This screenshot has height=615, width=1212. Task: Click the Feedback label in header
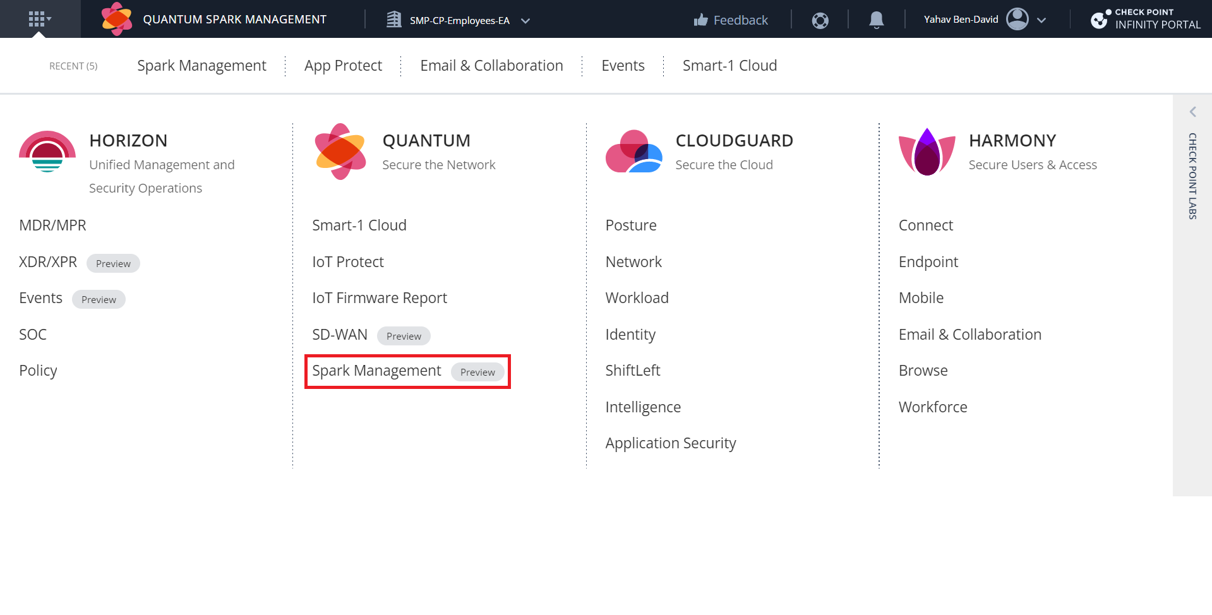[x=741, y=20]
